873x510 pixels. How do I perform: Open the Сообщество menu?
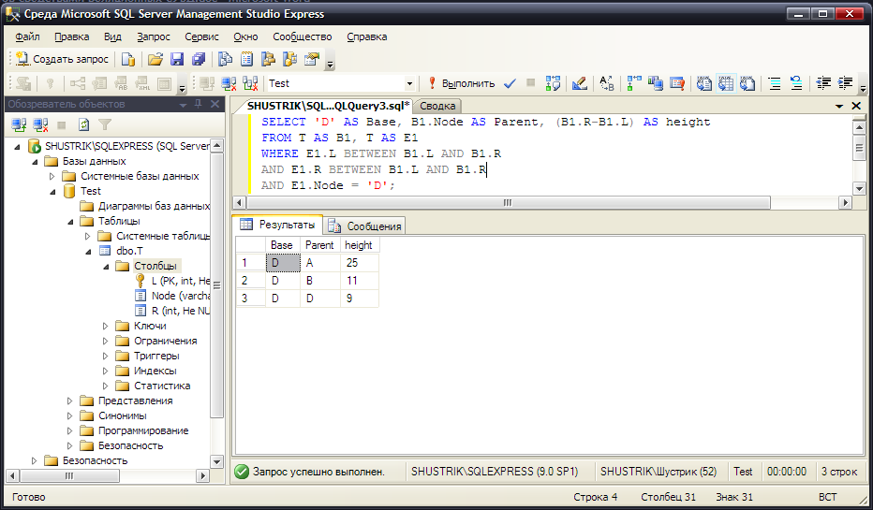point(303,36)
